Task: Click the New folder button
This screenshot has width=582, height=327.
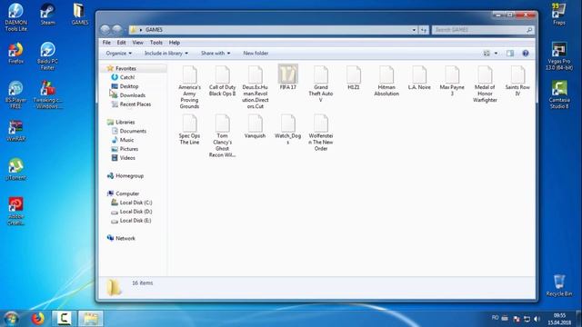Action: point(256,54)
